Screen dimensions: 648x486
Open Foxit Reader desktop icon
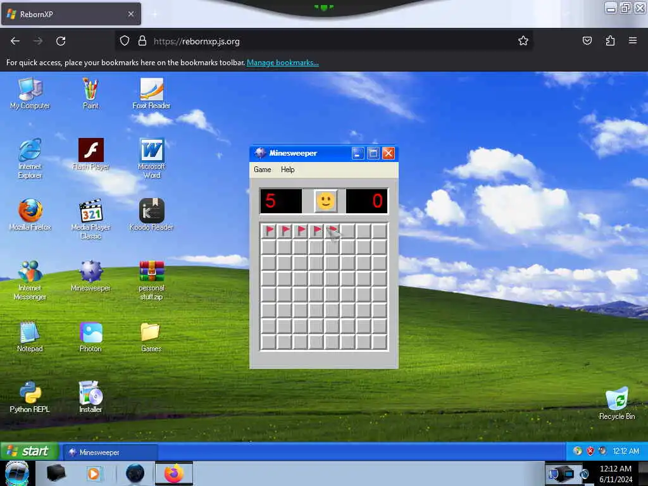[151, 93]
